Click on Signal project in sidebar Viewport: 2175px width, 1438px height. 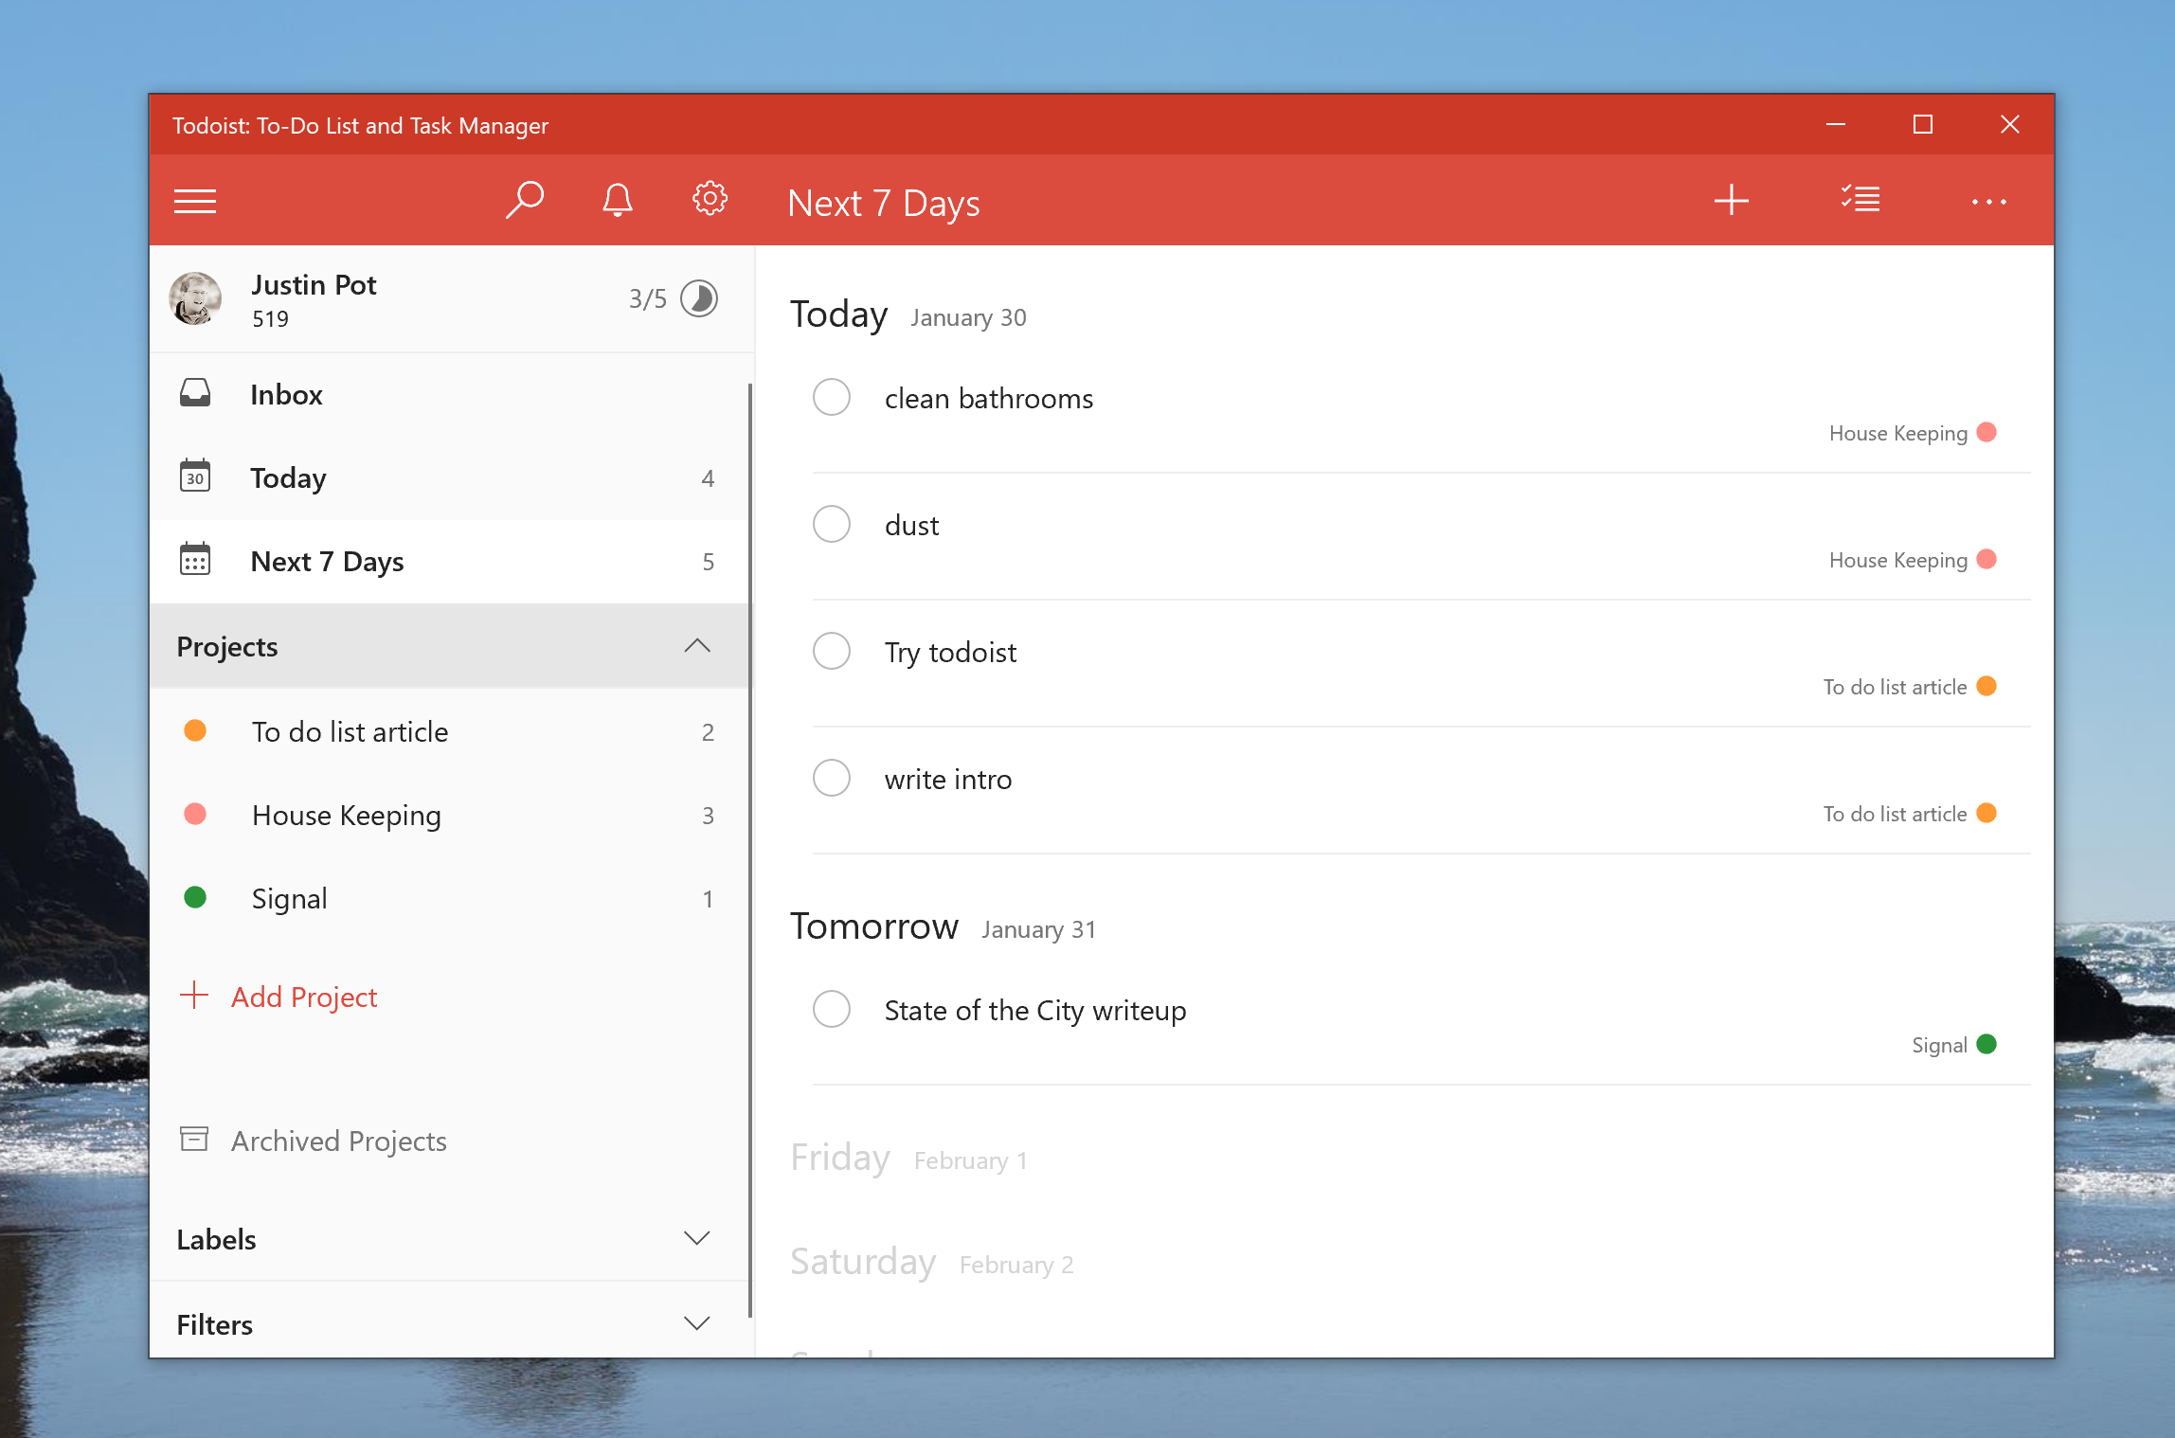[x=291, y=899]
